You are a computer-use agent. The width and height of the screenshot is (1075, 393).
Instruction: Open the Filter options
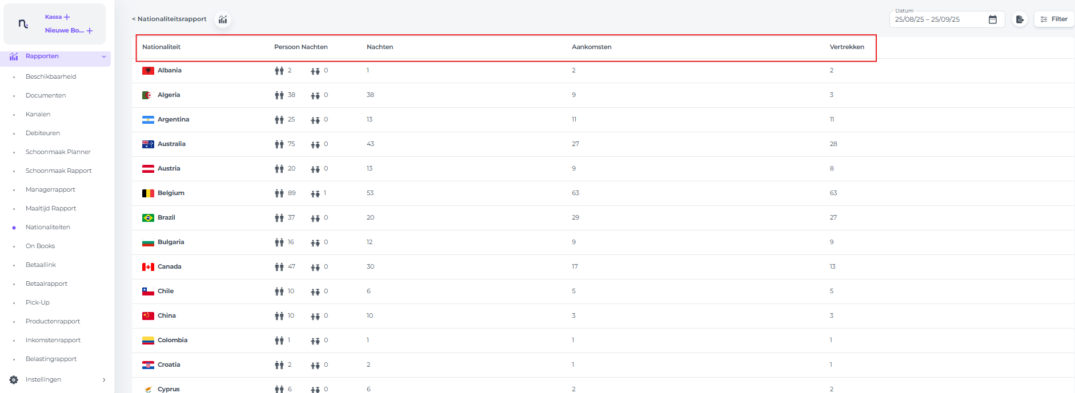coord(1054,19)
